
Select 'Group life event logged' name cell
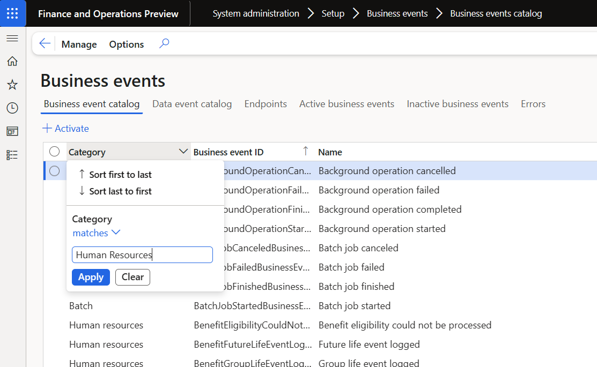(x=368, y=363)
